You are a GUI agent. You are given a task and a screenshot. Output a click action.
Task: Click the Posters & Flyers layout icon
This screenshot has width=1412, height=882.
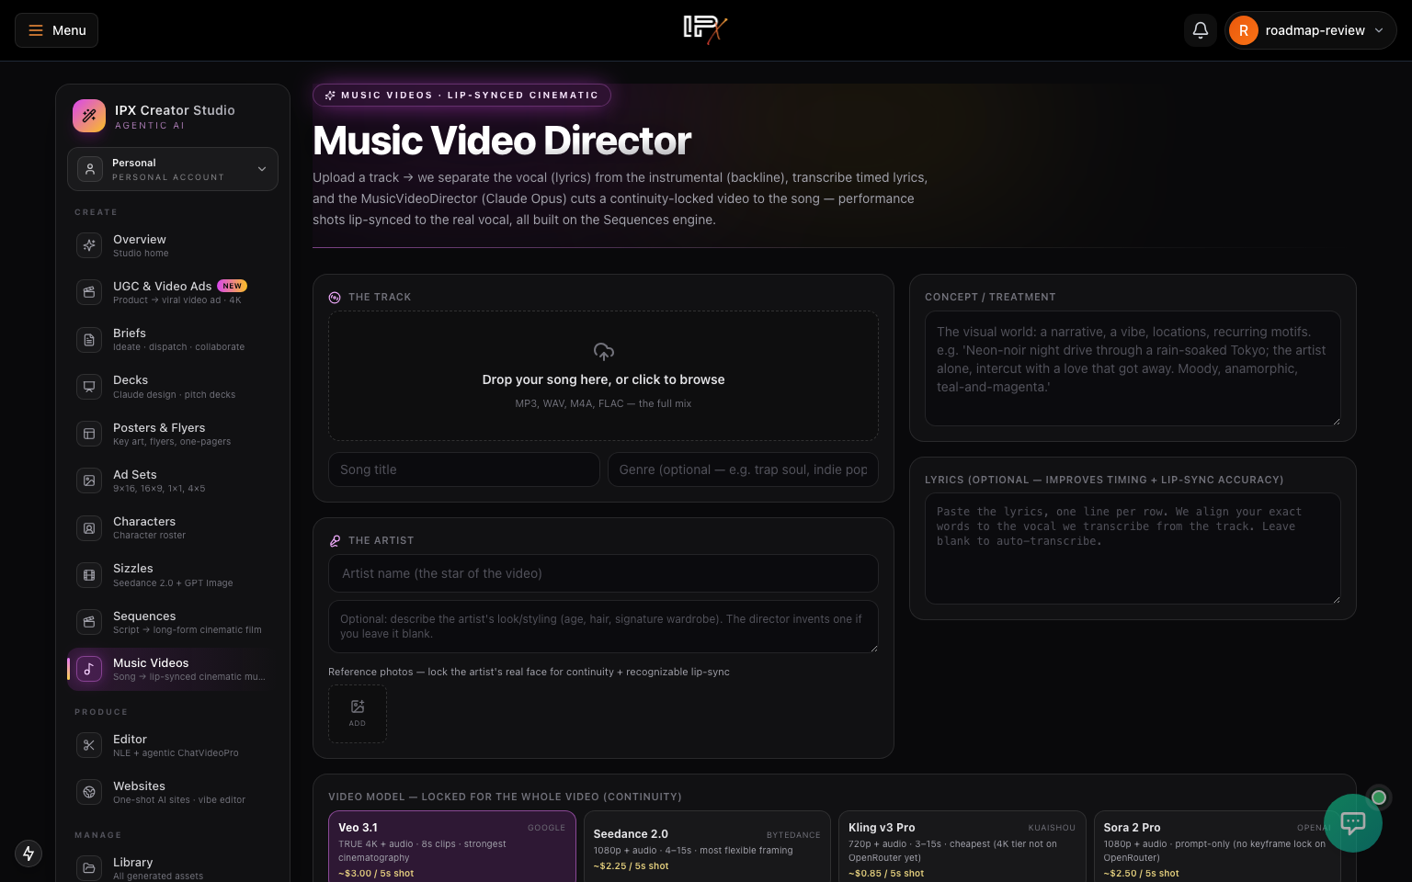(x=89, y=434)
